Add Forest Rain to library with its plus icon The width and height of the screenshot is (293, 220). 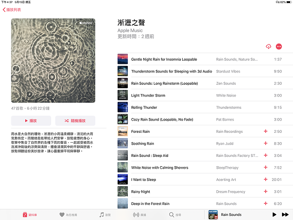tap(265, 131)
